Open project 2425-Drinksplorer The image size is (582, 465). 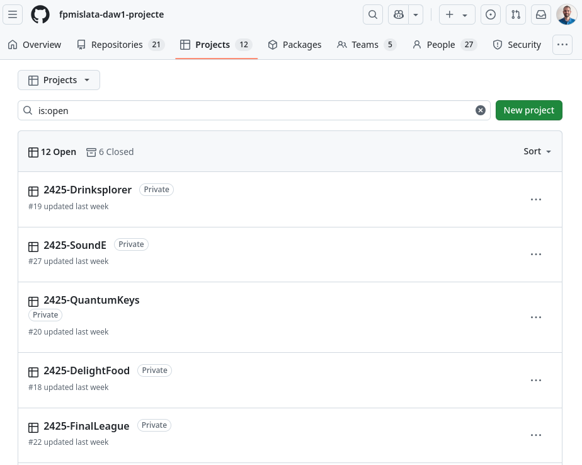tap(88, 190)
